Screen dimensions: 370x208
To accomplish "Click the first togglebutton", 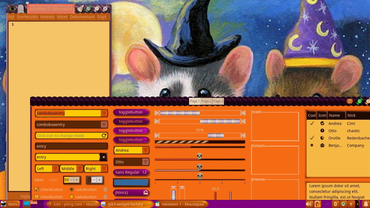I will pos(131,112).
